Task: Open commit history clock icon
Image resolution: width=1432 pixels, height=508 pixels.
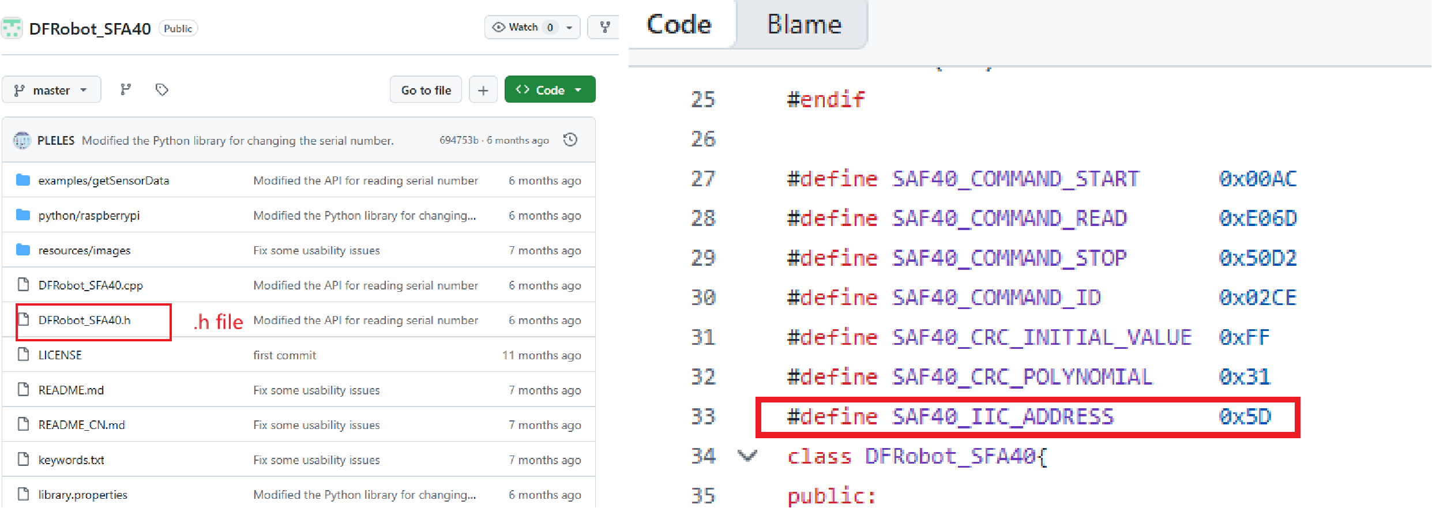Action: tap(570, 140)
